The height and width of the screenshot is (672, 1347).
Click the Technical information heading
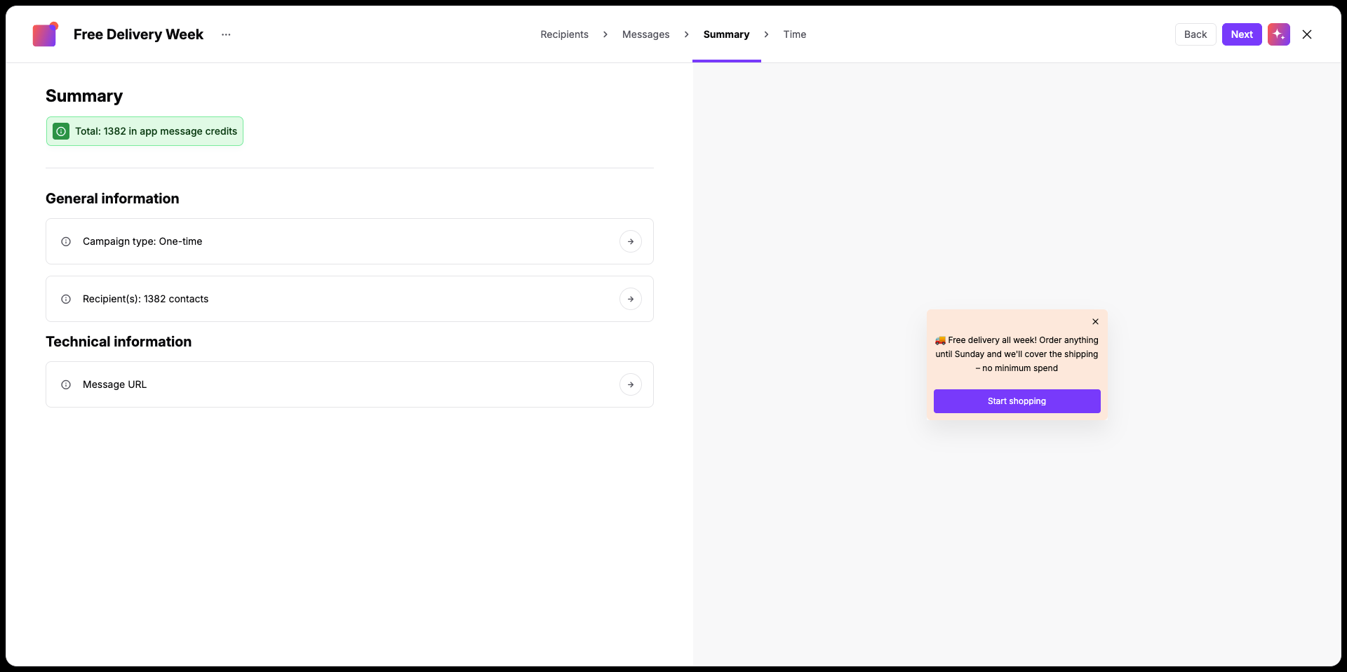click(119, 342)
